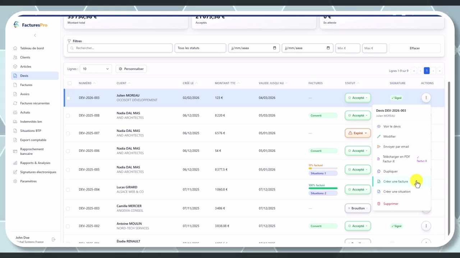Click the Situations BTP icon
The width and height of the screenshot is (460, 258).
15,131
